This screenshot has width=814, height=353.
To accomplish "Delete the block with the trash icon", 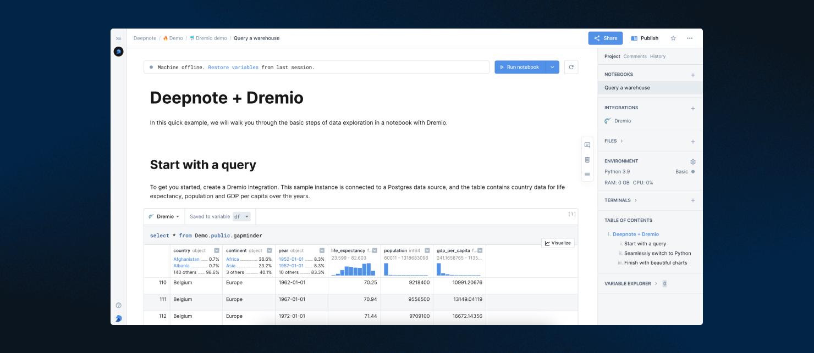I will tap(587, 160).
